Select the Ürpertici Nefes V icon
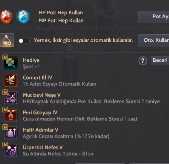Viewport: 169px width, 164px height. coord(11,150)
